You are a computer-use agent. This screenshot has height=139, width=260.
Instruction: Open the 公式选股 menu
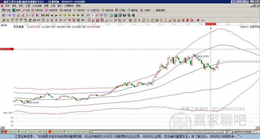click(37, 6)
